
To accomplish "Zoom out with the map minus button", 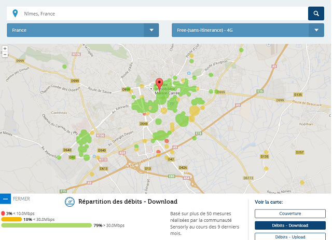I will (5, 54).
